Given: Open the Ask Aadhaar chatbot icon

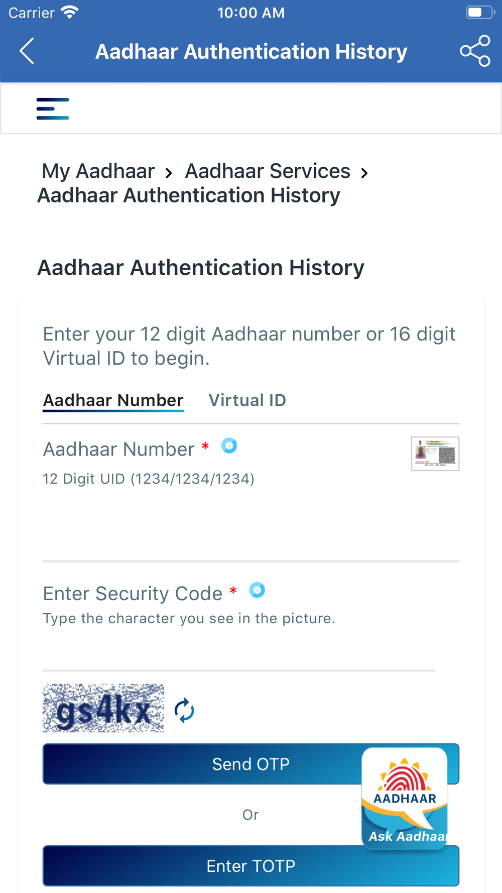Looking at the screenshot, I should [405, 799].
